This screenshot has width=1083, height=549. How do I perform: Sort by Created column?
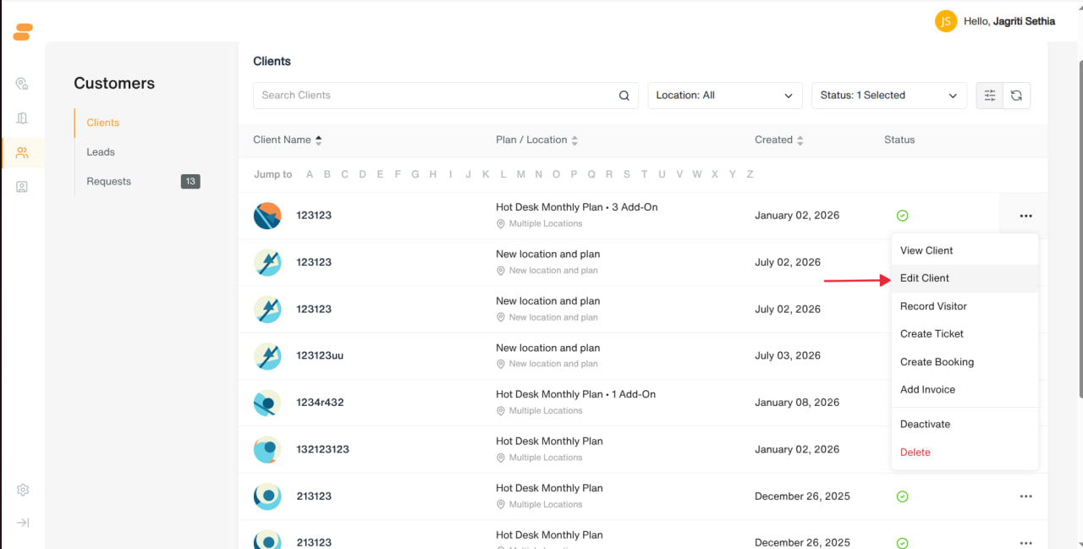(779, 140)
